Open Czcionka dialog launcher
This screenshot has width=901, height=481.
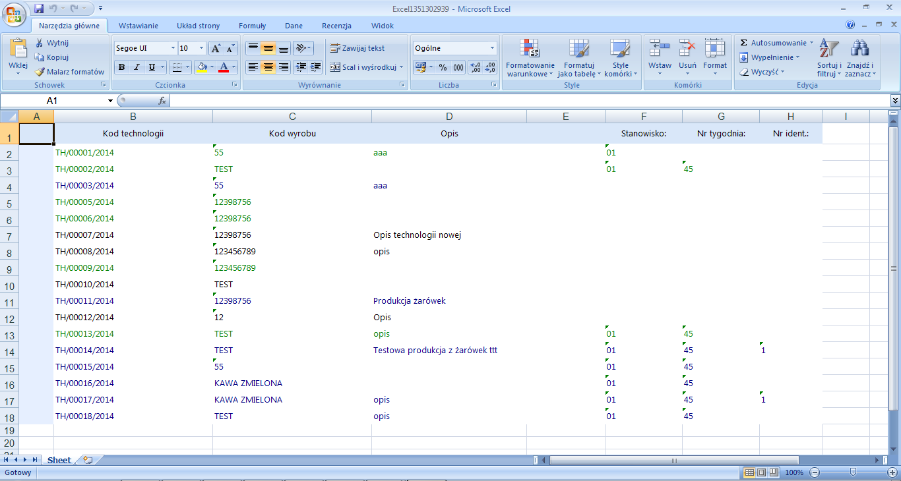235,85
